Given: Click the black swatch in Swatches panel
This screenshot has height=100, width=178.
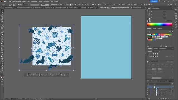Looking at the screenshot, I should coord(151,34).
